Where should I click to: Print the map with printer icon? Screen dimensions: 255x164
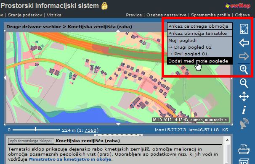click(244, 149)
